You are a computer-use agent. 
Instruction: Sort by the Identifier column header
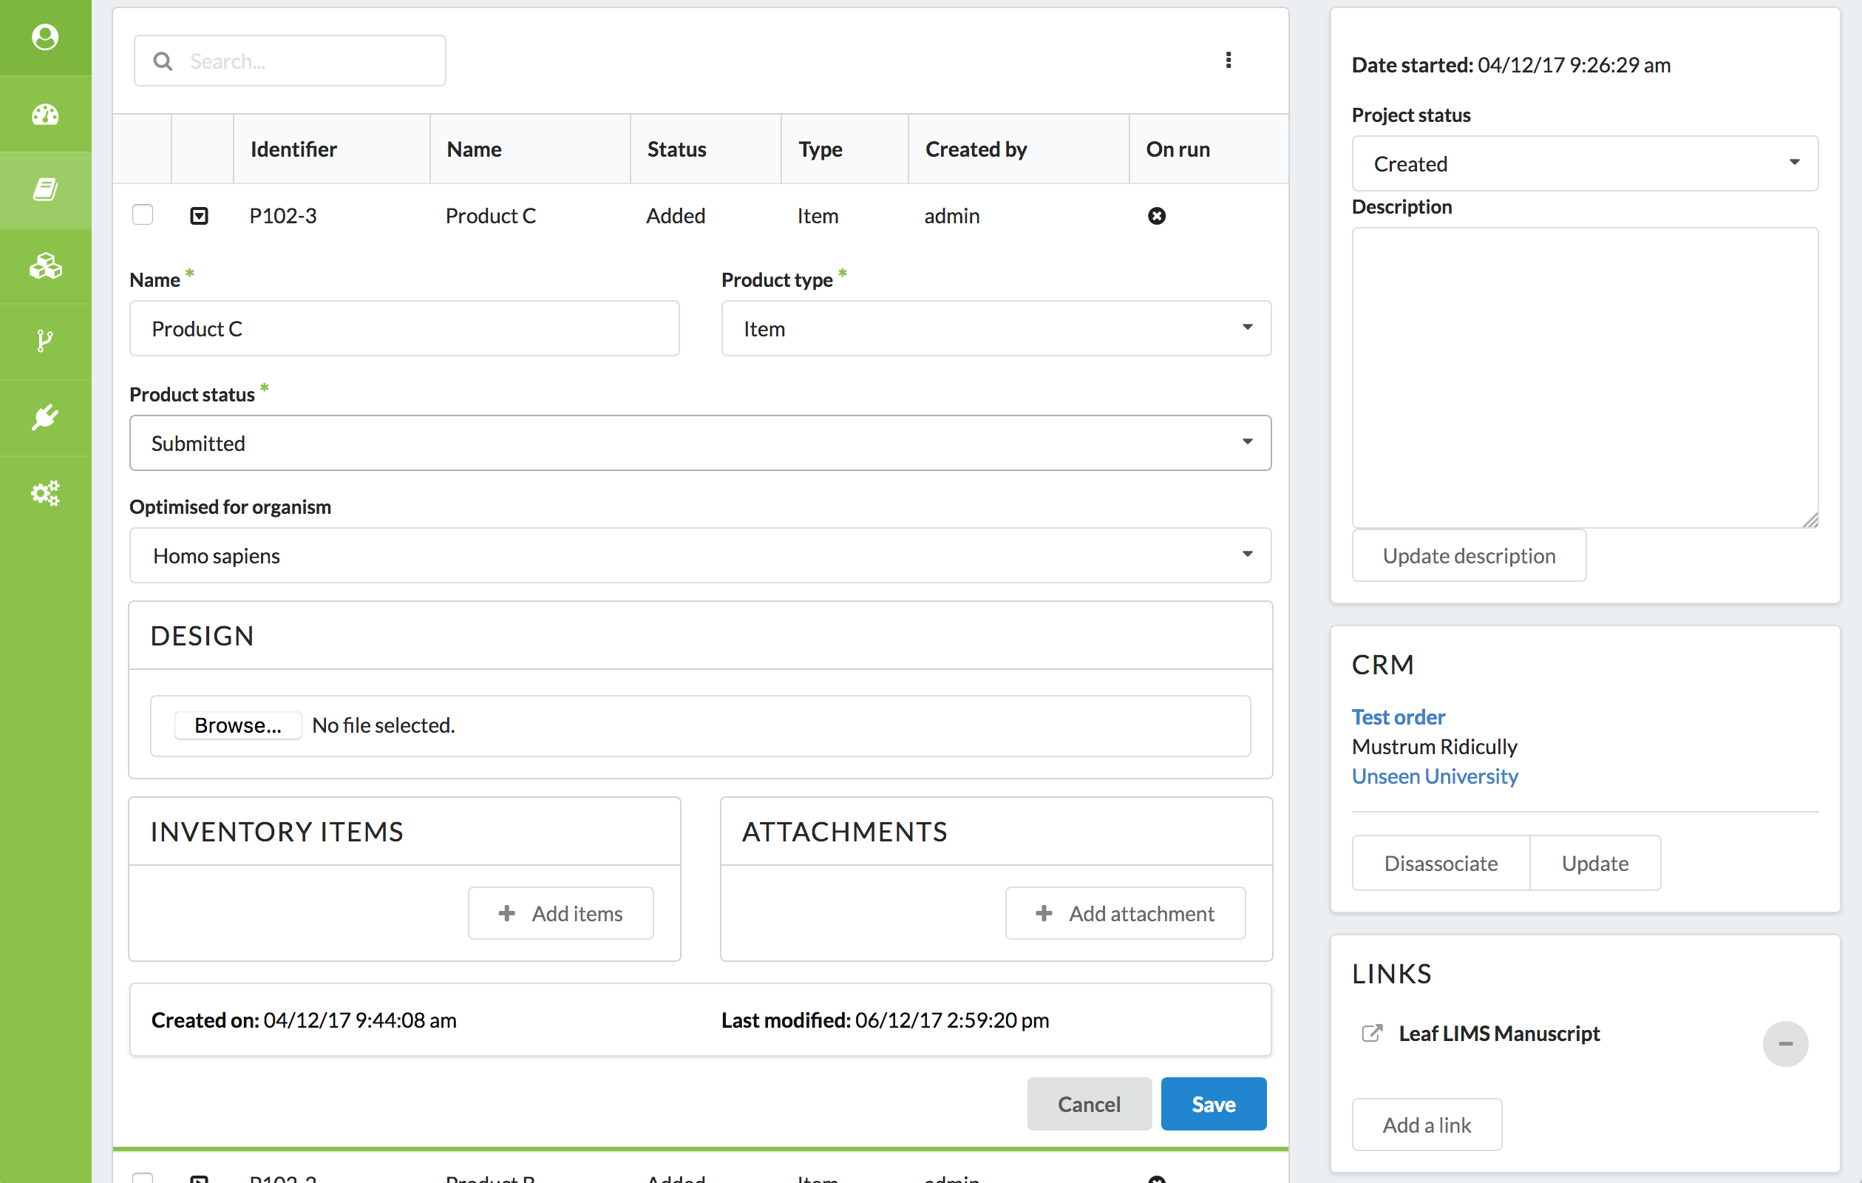(x=293, y=149)
